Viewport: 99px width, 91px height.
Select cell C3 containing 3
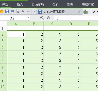[x=53, y=41]
